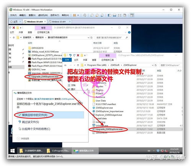This screenshot has width=191, height=166.
Task: Expand the address bar history dropdown in 2345Explorer
Action: (x=153, y=65)
